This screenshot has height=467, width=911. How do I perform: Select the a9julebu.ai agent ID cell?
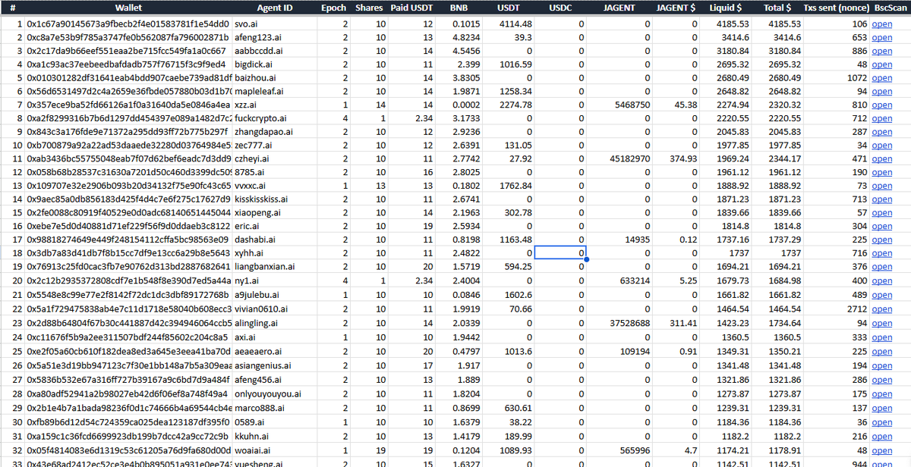pyautogui.click(x=275, y=294)
